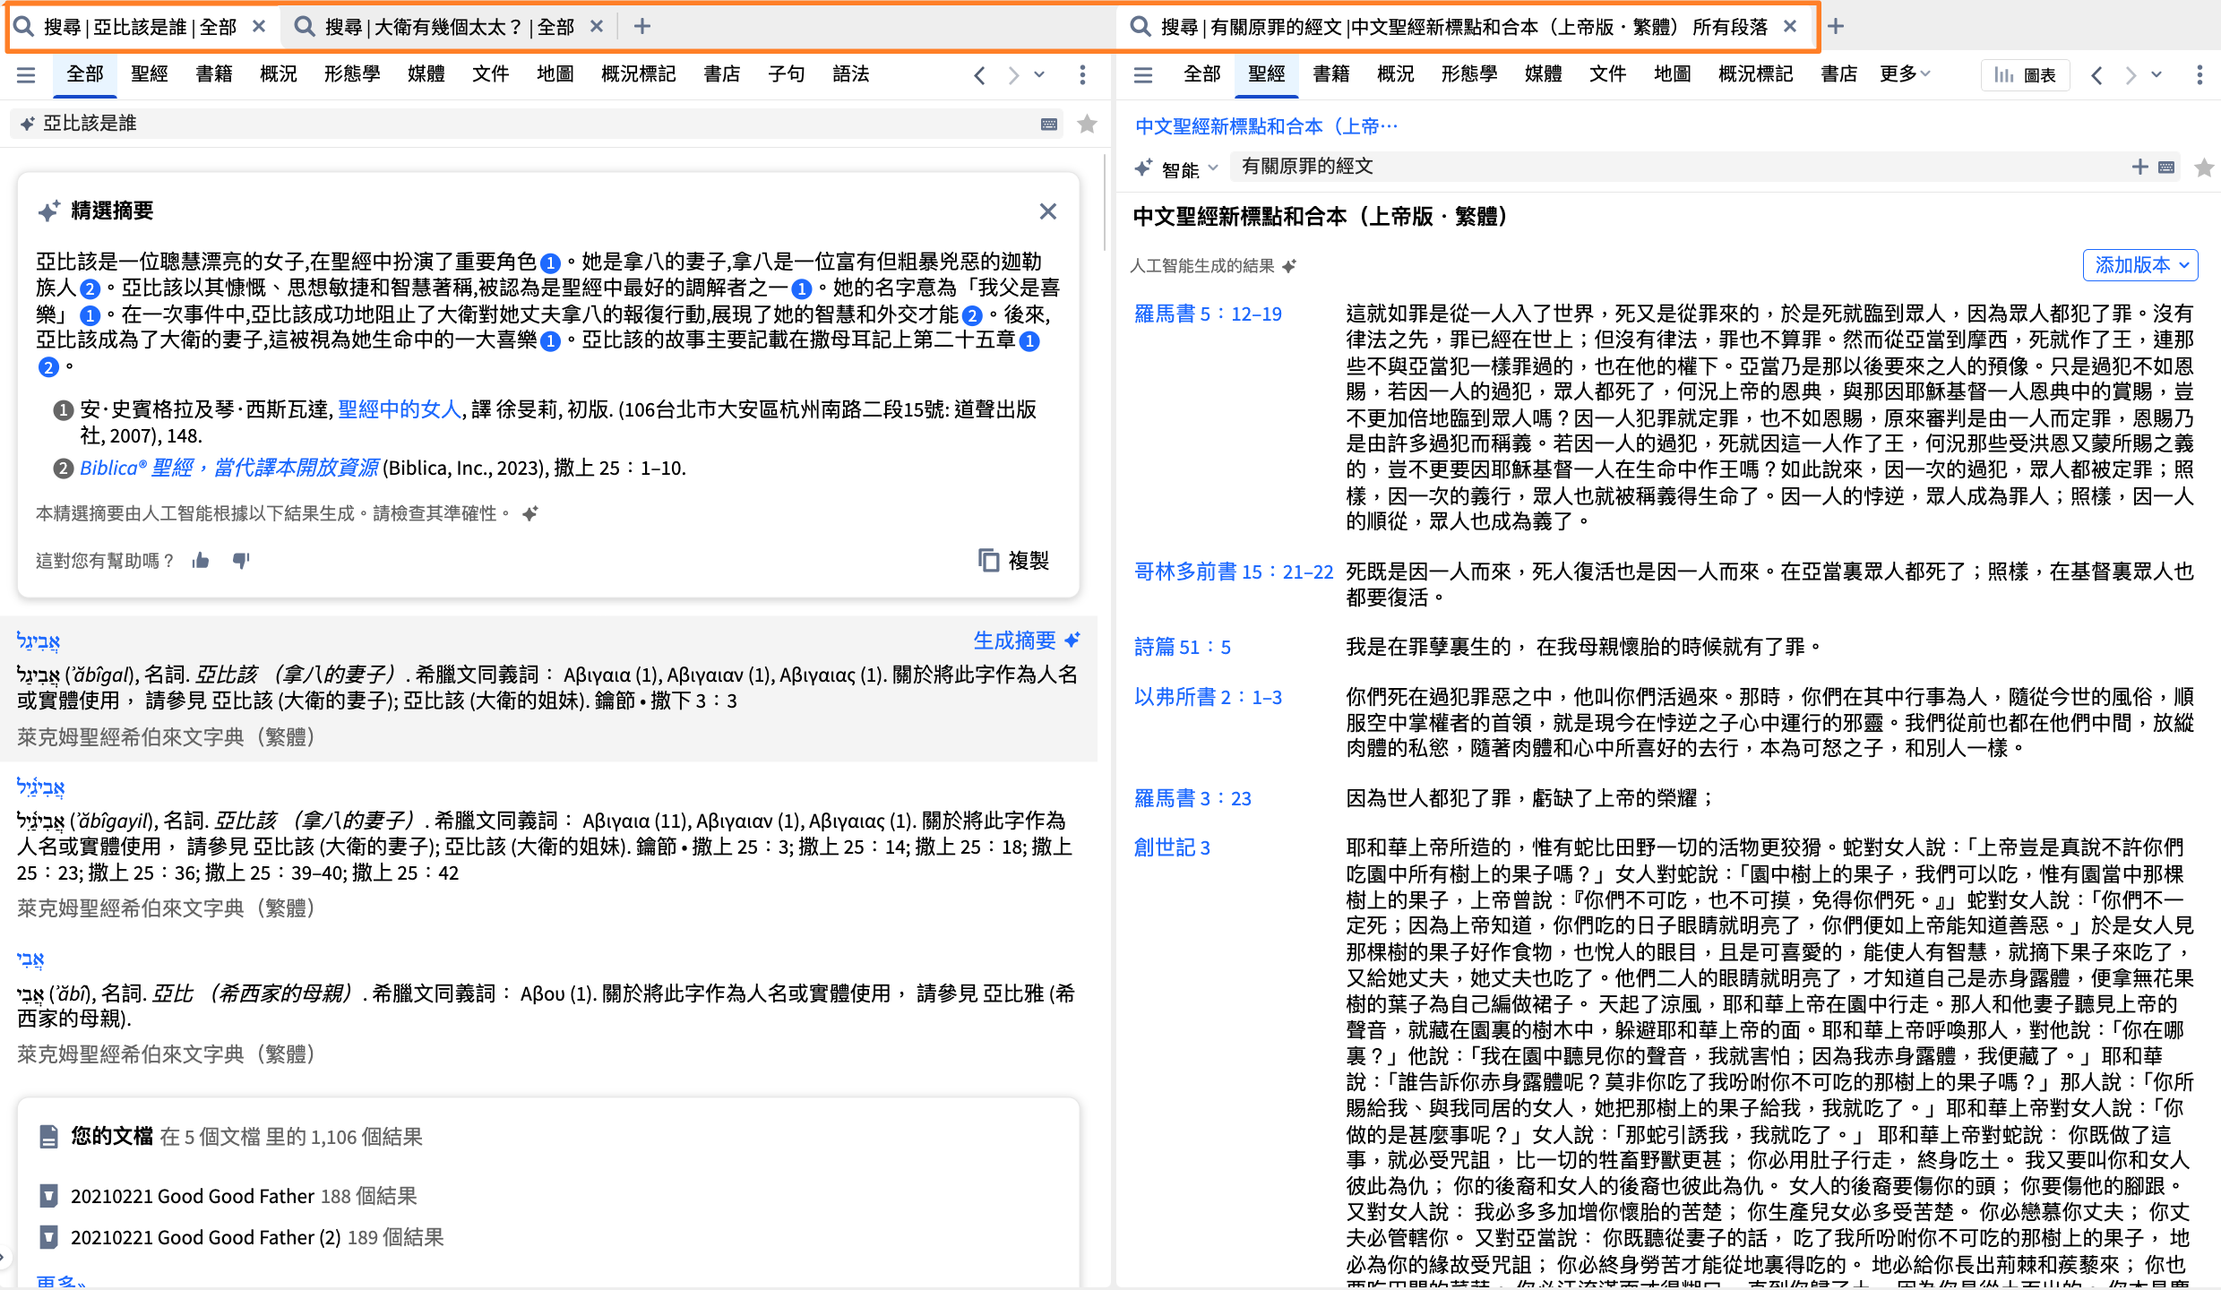The image size is (2221, 1290).
Task: Open Hebrew entry אֲבִיגַל link
Action: [39, 641]
